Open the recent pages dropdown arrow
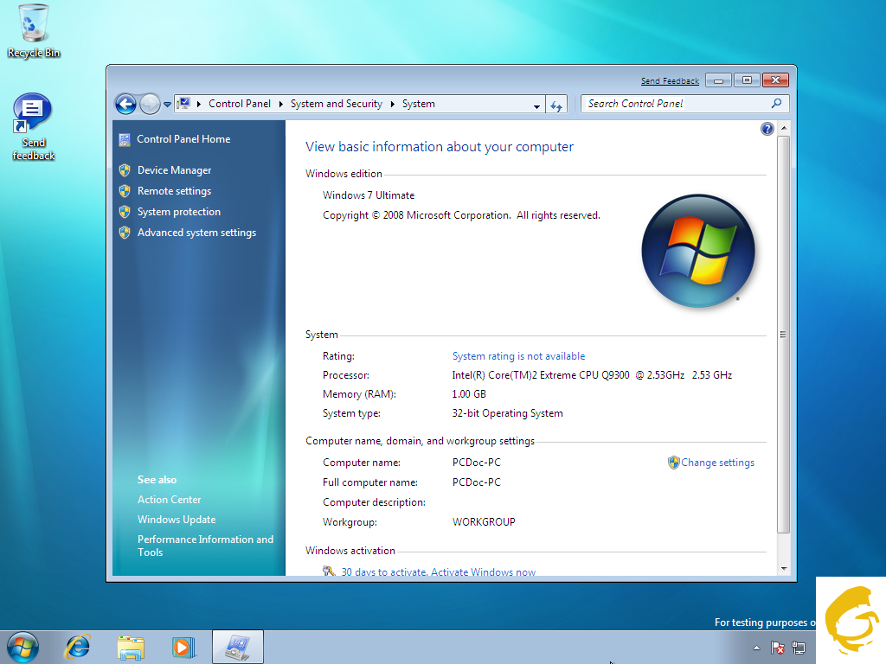The image size is (886, 664). point(167,105)
